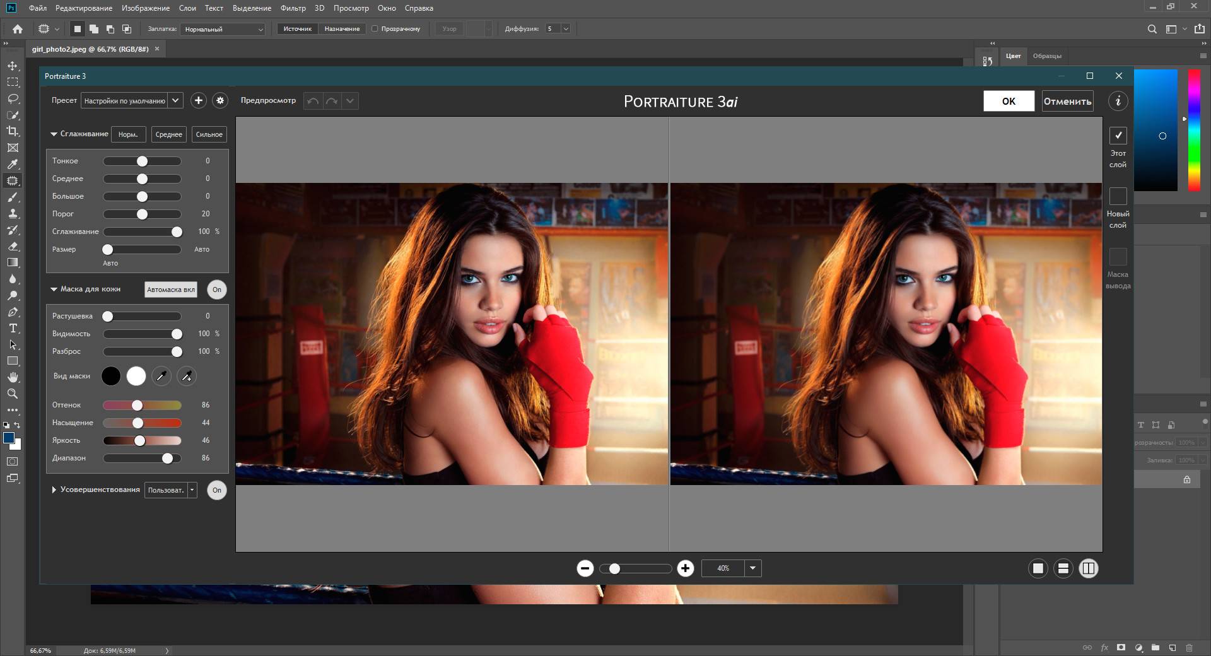Select the Eraser tool
The width and height of the screenshot is (1211, 656).
[x=13, y=246]
